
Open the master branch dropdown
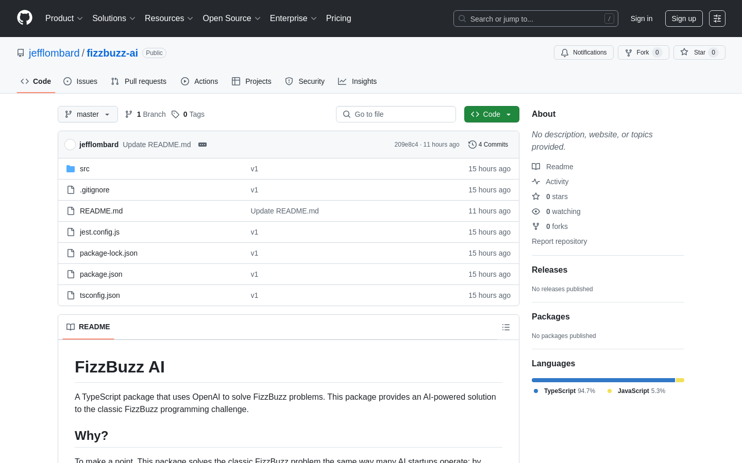point(88,114)
